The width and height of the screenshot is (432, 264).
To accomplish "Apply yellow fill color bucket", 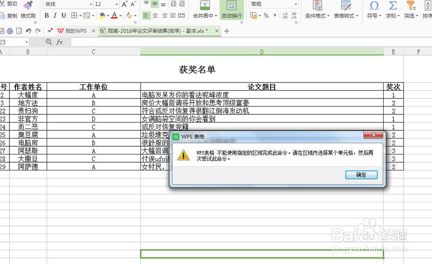I will pyautogui.click(x=102, y=16).
